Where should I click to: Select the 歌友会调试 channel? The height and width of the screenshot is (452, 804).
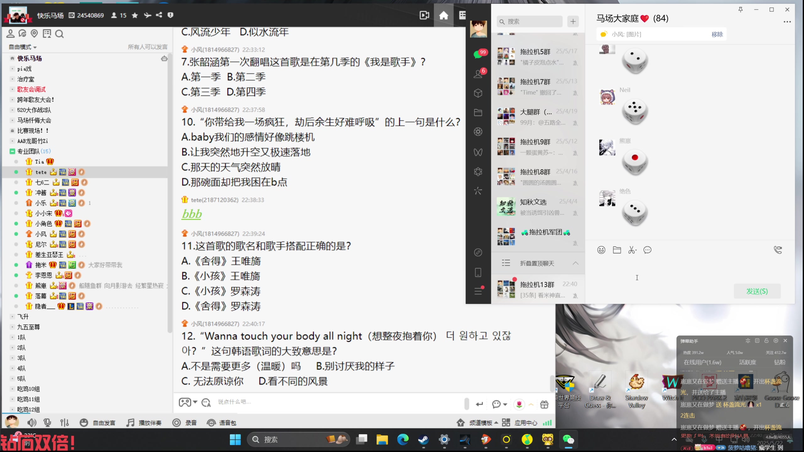[x=31, y=89]
